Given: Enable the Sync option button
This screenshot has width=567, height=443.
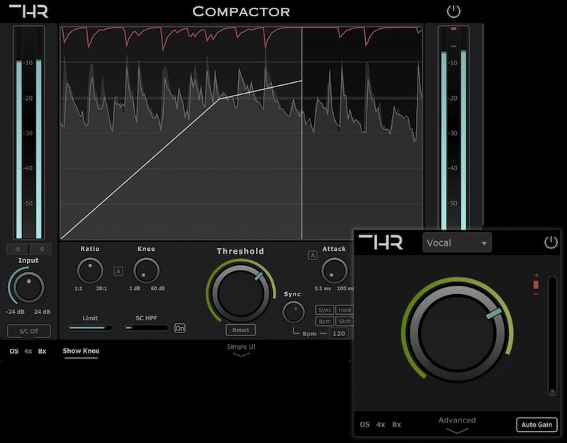Looking at the screenshot, I should click(325, 310).
